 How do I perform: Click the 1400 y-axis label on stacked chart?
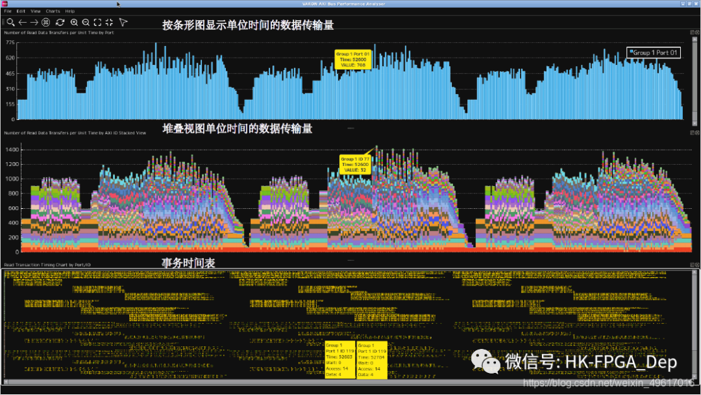12,150
